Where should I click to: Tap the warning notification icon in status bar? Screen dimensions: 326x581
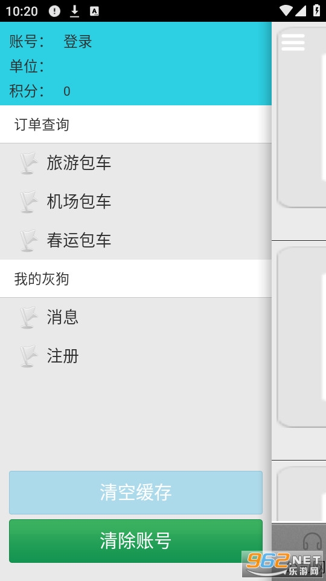(x=54, y=11)
